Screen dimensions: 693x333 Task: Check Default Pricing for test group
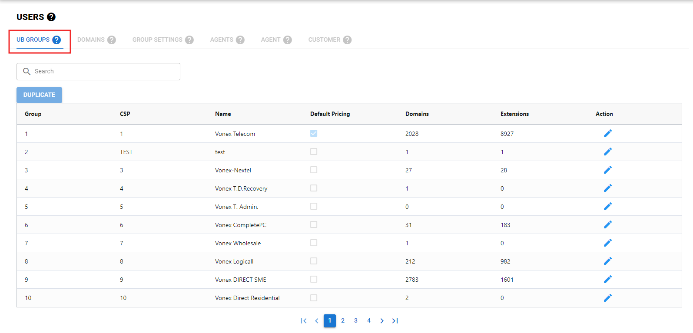314,152
